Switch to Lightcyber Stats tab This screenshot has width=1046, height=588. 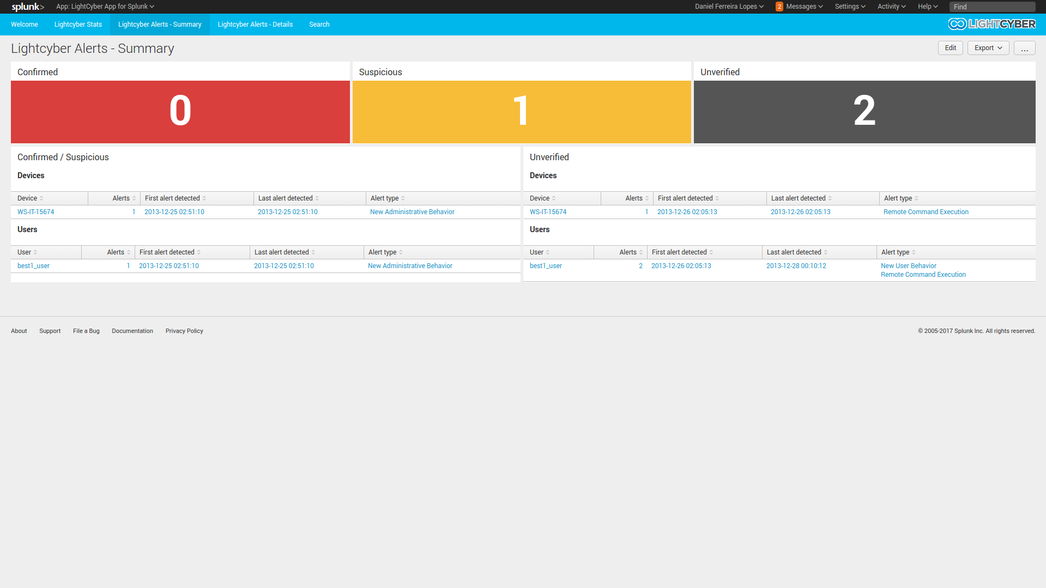[78, 25]
